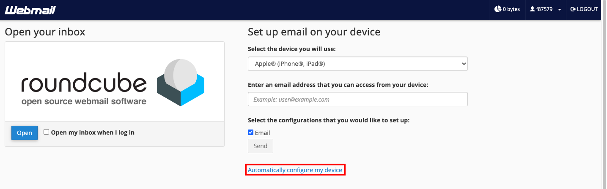The width and height of the screenshot is (607, 189).
Task: Open the 0 bytes disk usage menu item
Action: point(507,9)
